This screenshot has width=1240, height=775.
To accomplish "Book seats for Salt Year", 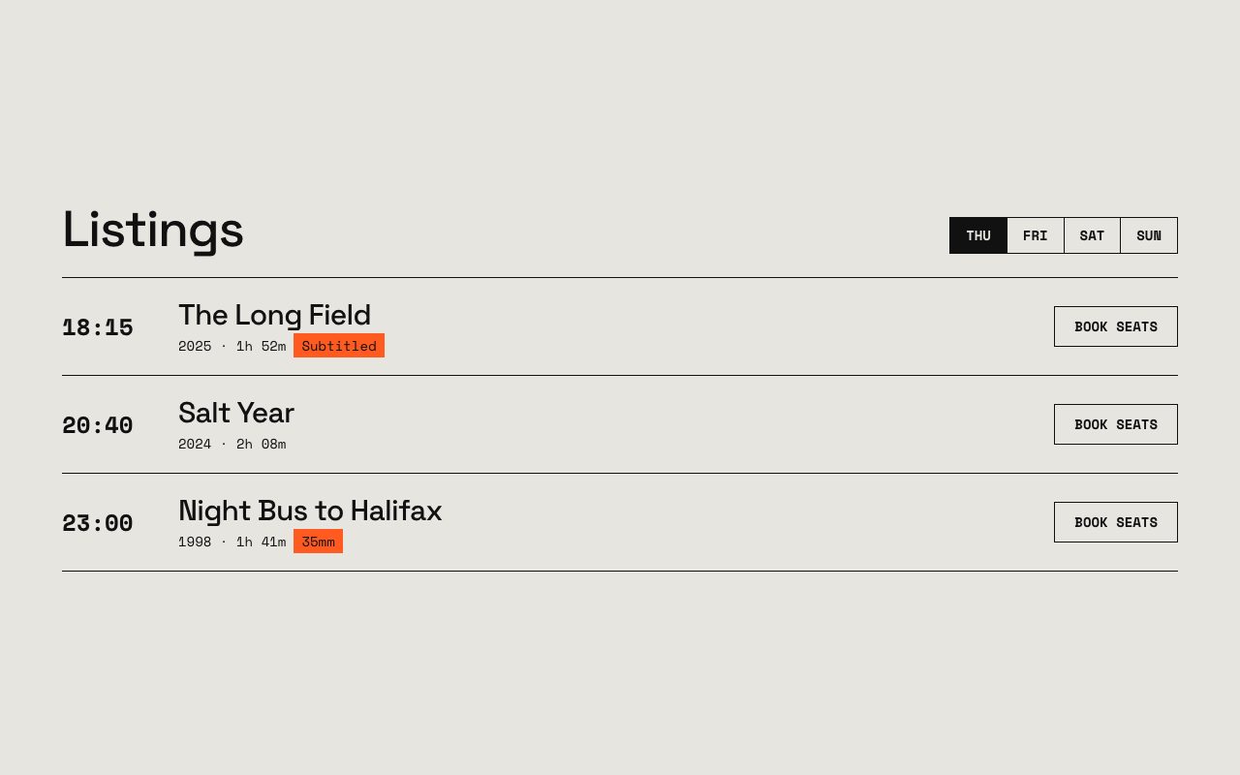I will pyautogui.click(x=1116, y=424).
